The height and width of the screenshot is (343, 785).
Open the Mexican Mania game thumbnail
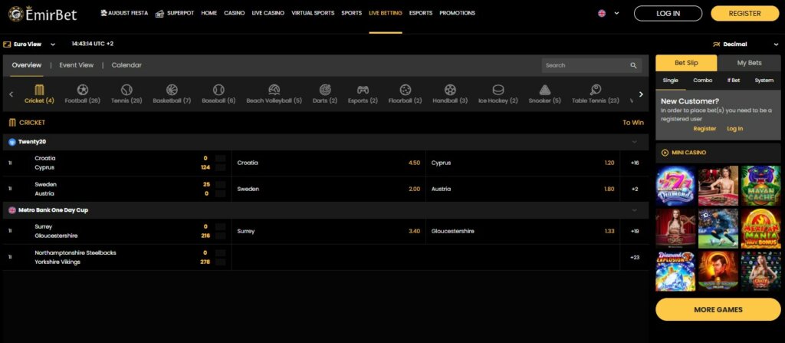pos(760,229)
